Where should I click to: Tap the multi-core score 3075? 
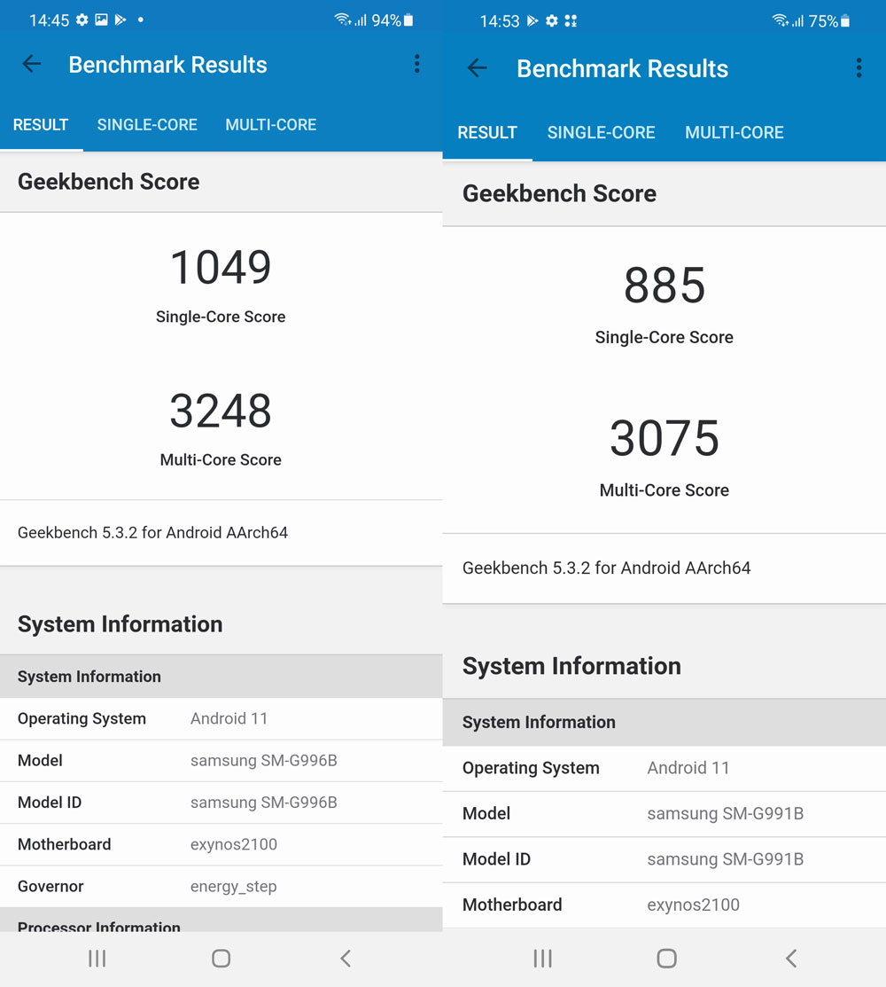point(664,438)
